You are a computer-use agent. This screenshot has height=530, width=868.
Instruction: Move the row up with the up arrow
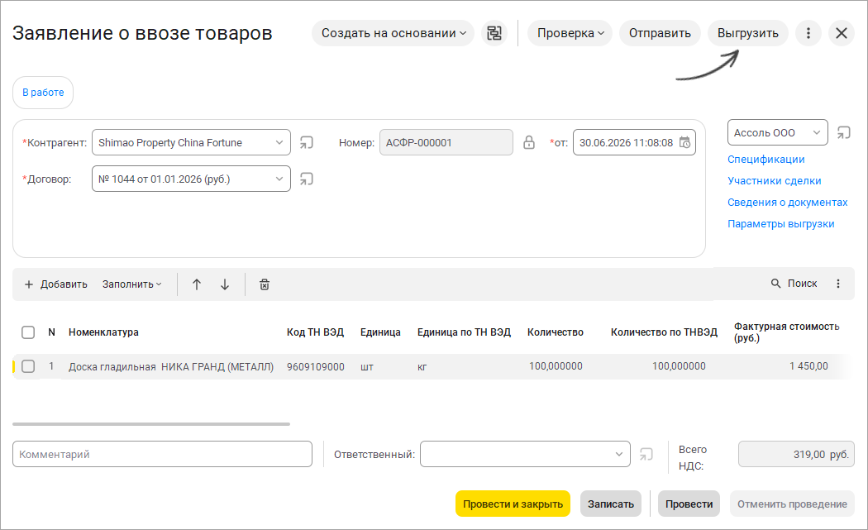coord(197,284)
